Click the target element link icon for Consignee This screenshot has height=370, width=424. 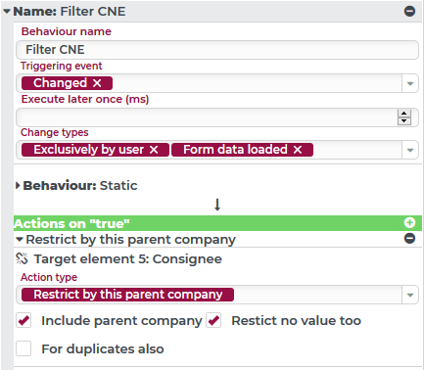[22, 258]
